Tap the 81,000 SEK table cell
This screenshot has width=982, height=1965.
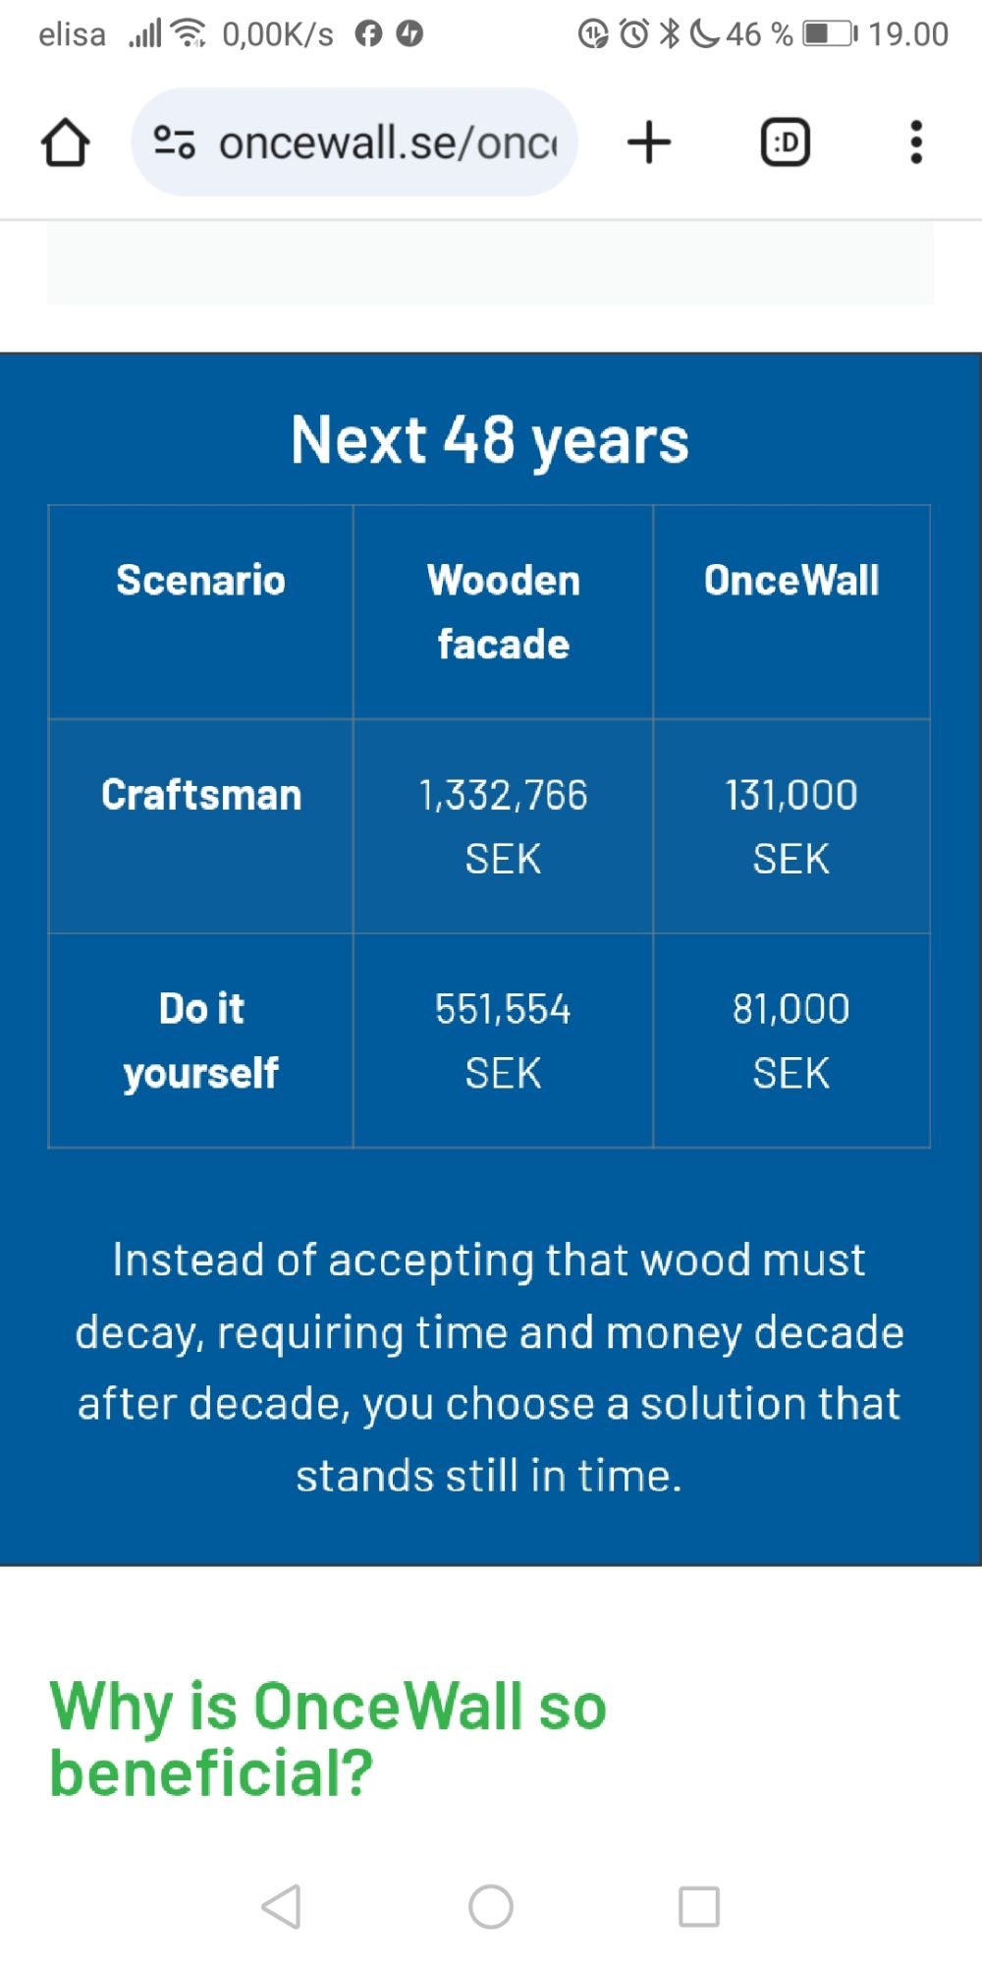coord(791,1040)
